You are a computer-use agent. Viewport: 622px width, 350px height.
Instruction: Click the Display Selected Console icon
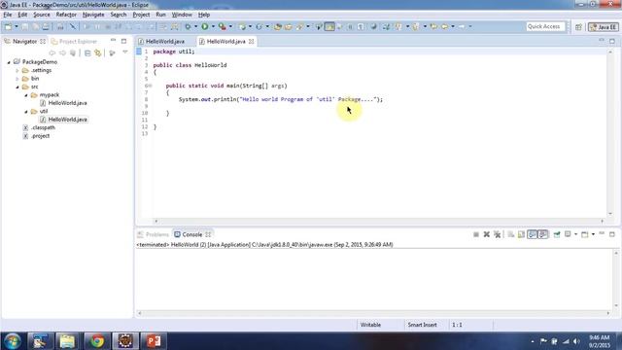(568, 234)
